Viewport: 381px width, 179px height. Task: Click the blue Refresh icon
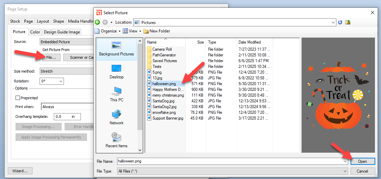[x=340, y=22]
